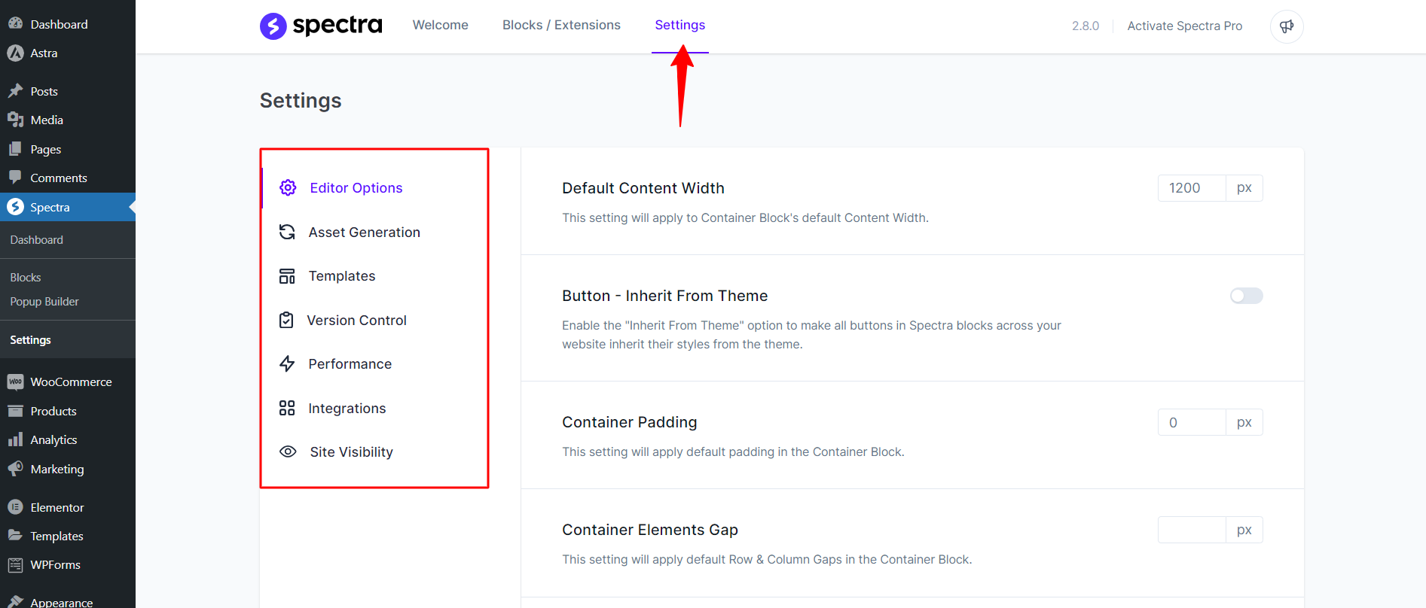Screen dimensions: 1426x608
Task: Click the Container Padding value field
Action: tap(1192, 422)
